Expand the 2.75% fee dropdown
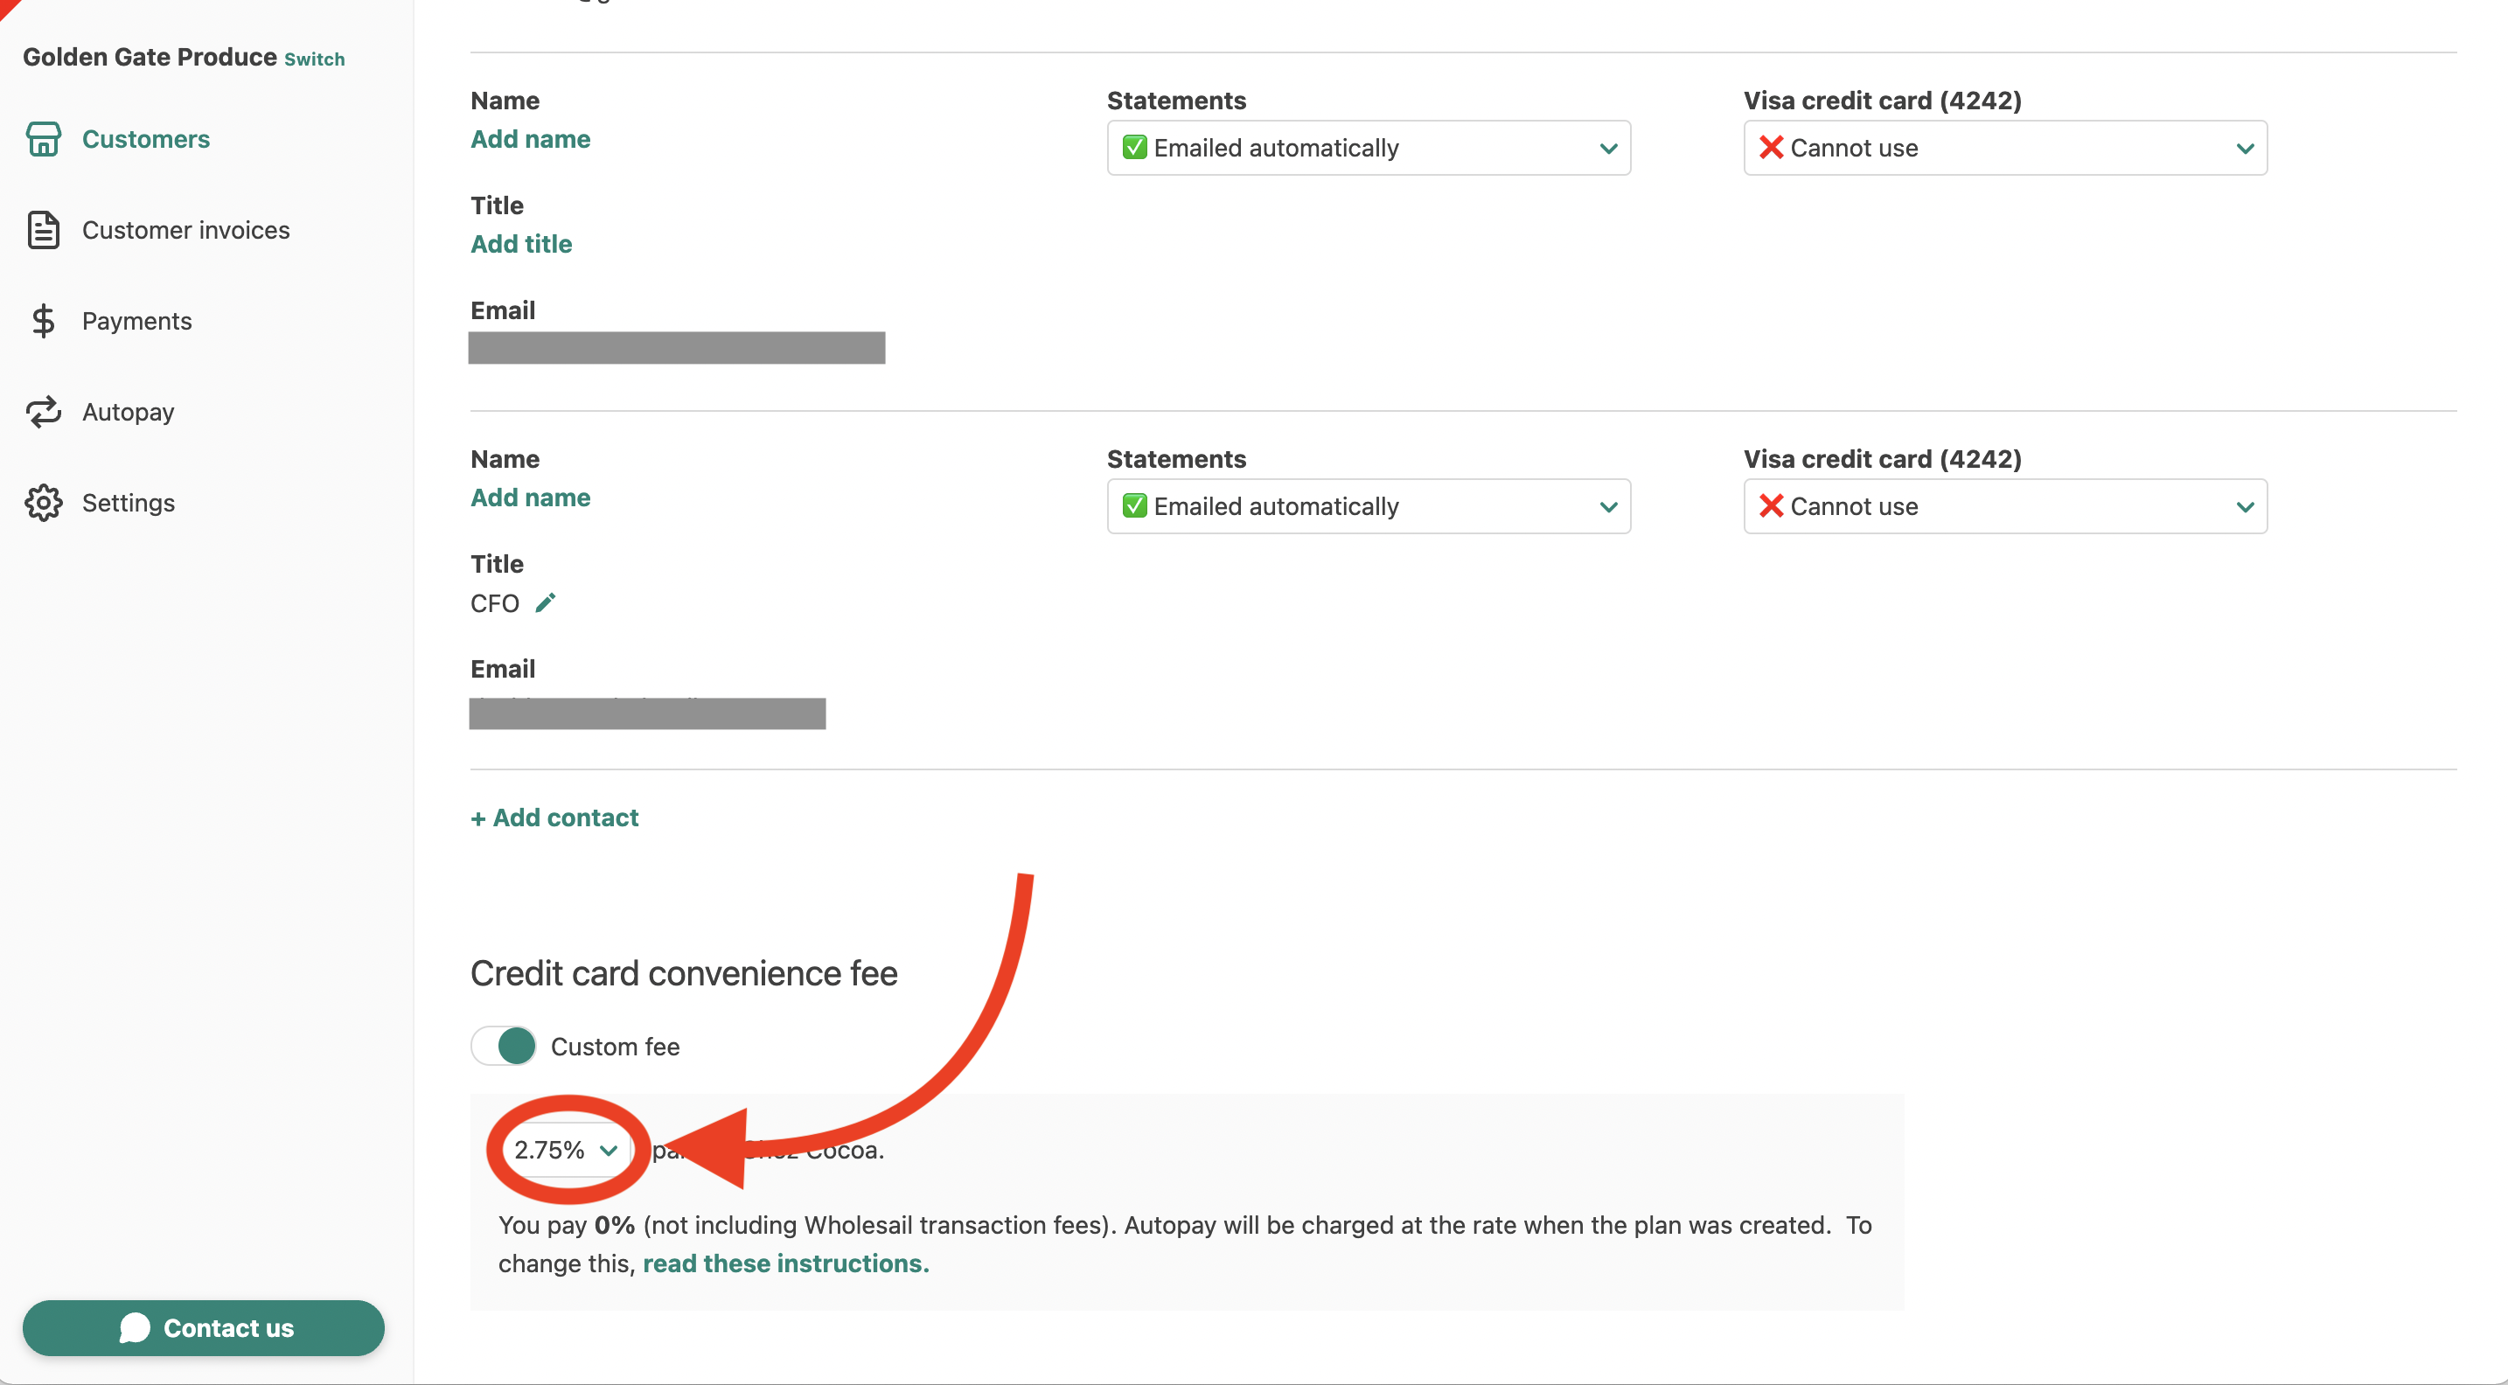 [x=566, y=1151]
